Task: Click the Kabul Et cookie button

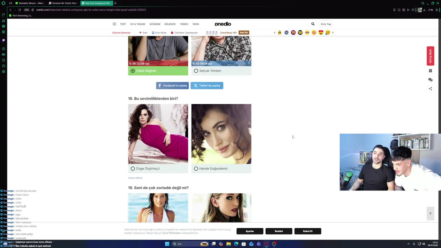Action: (308, 231)
